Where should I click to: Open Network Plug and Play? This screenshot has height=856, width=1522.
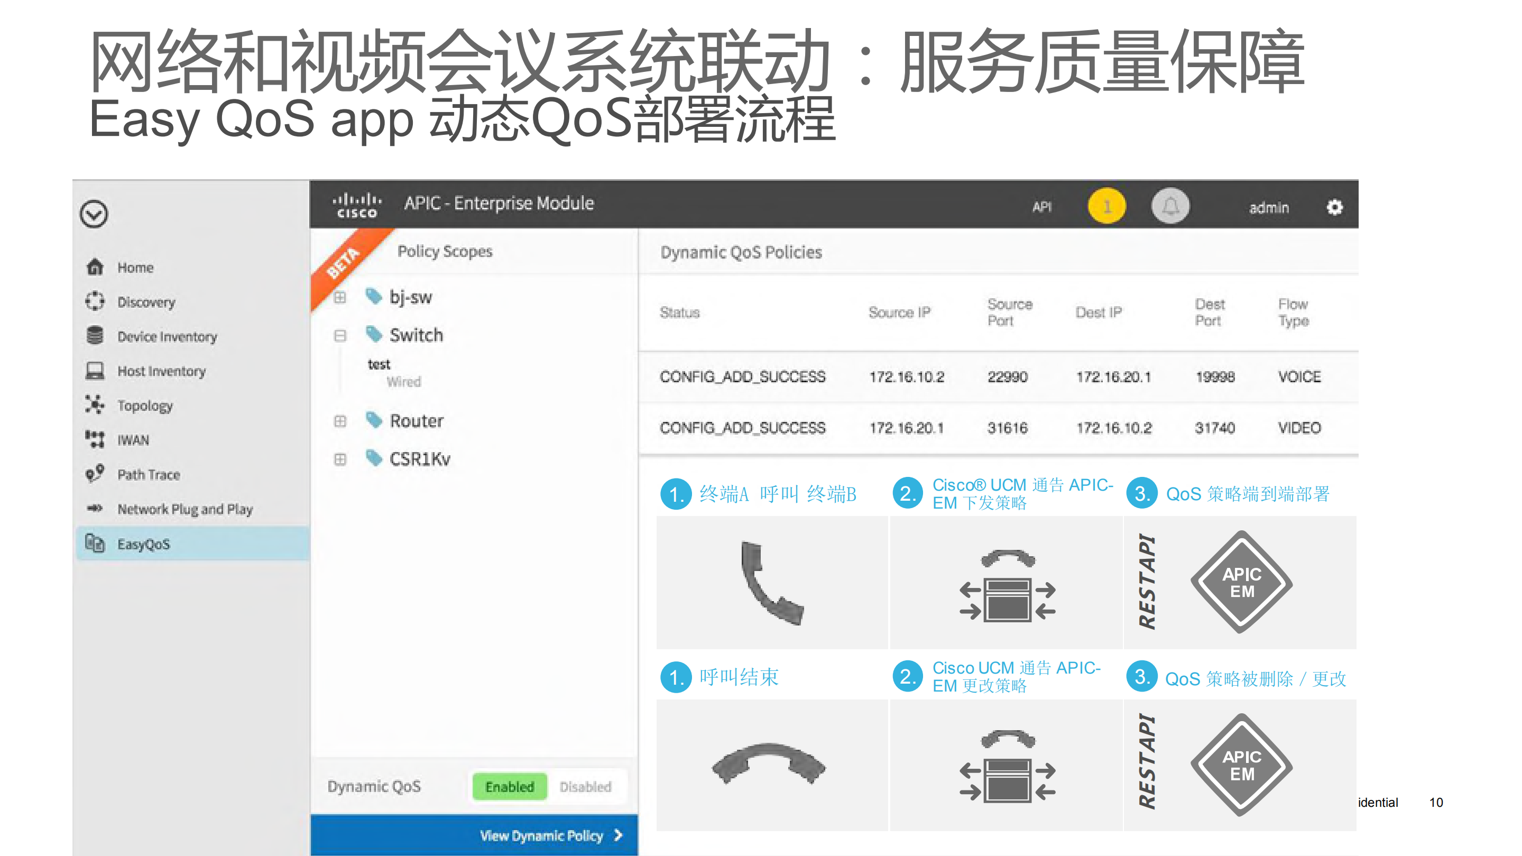pos(185,509)
